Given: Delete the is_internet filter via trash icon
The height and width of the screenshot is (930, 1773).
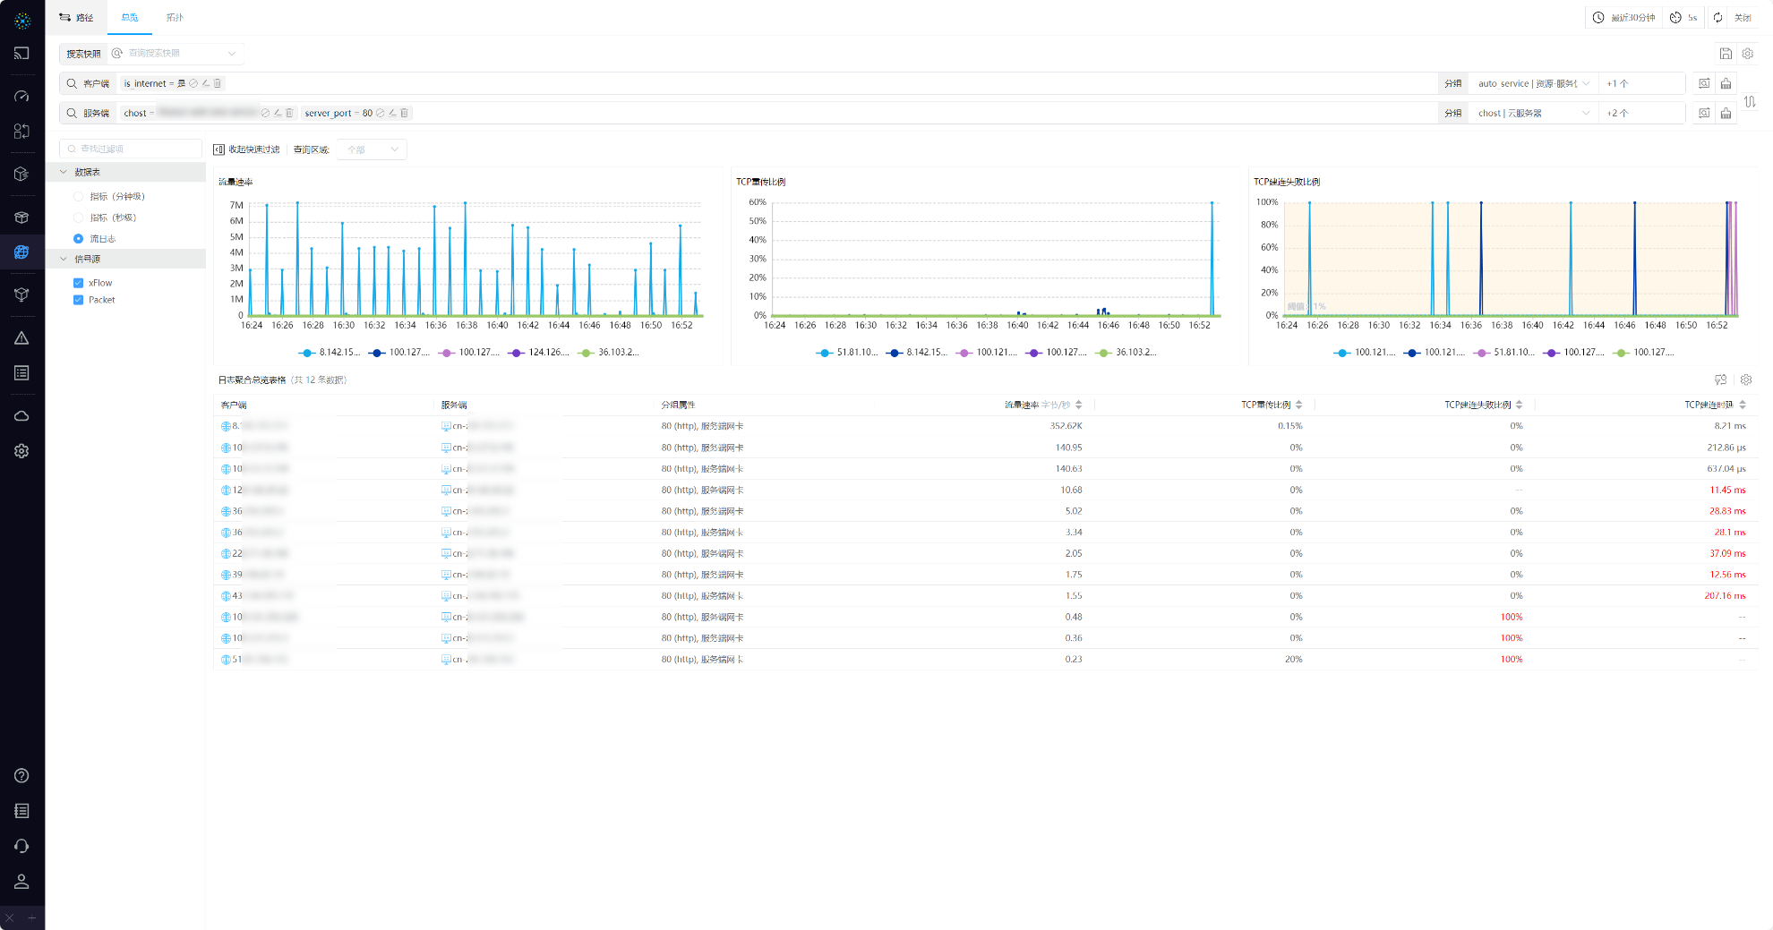Looking at the screenshot, I should [x=218, y=84].
